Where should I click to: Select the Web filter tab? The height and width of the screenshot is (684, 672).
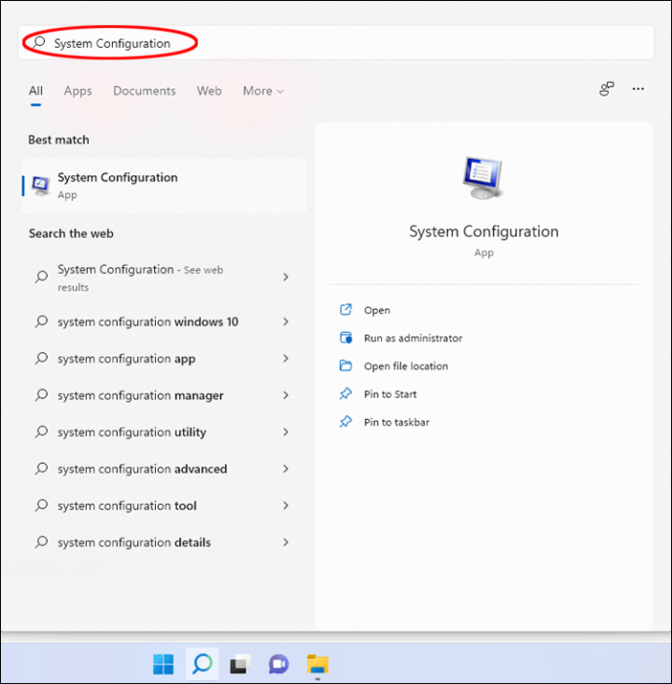click(x=209, y=91)
